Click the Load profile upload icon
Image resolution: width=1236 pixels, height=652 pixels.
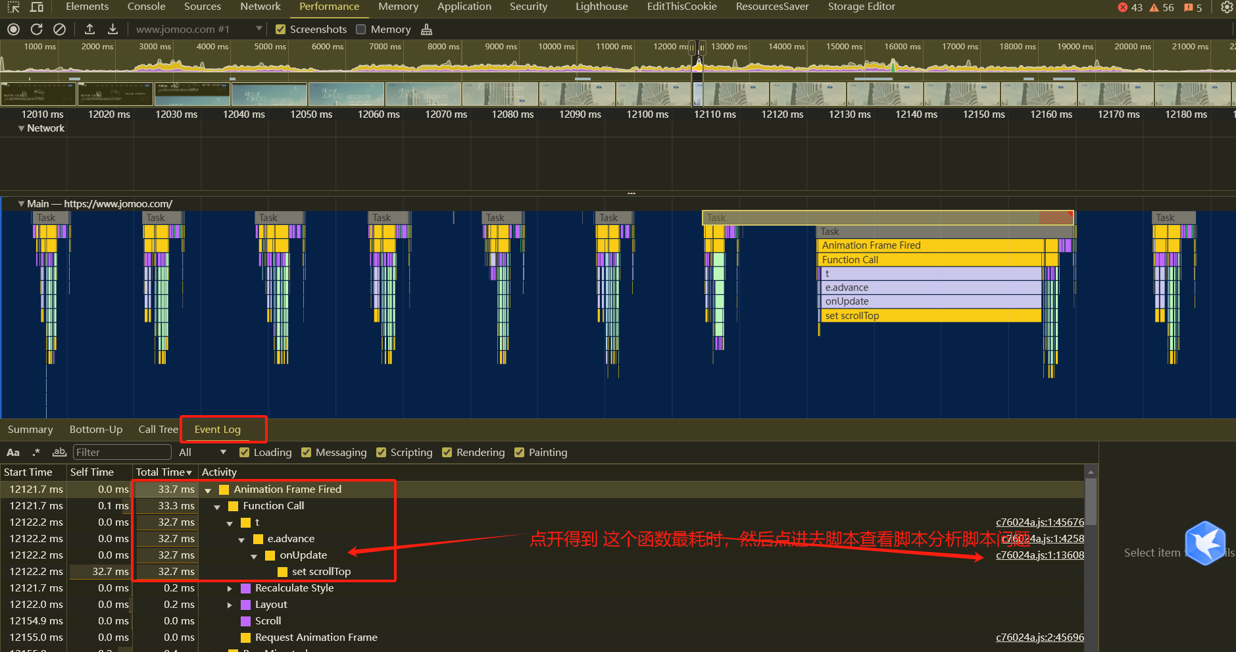[x=90, y=29]
